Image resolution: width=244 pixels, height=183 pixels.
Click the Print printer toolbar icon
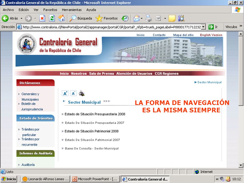(x=148, y=18)
